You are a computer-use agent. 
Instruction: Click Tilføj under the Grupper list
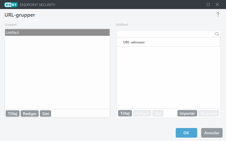click(12, 114)
